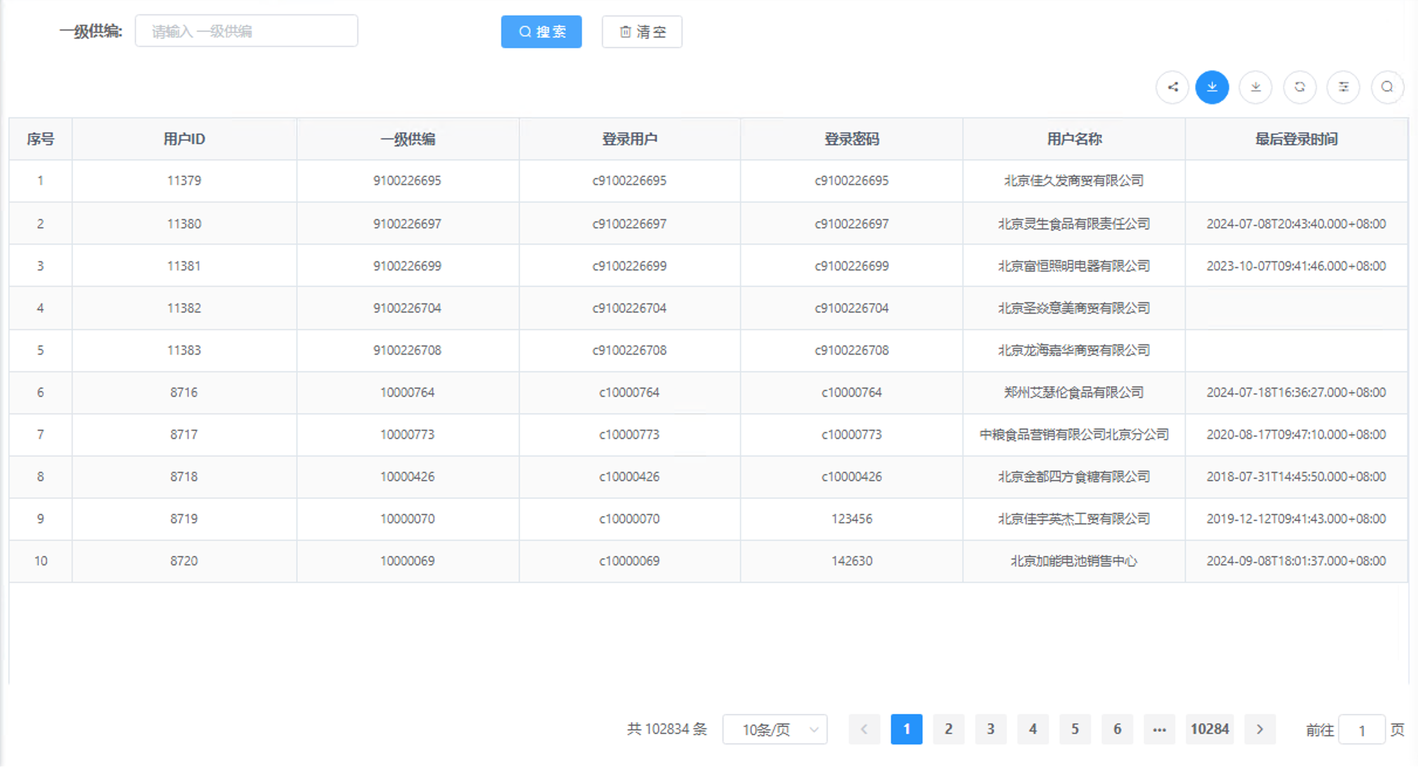The image size is (1418, 767).
Task: Click the share icon button
Action: 1172,87
